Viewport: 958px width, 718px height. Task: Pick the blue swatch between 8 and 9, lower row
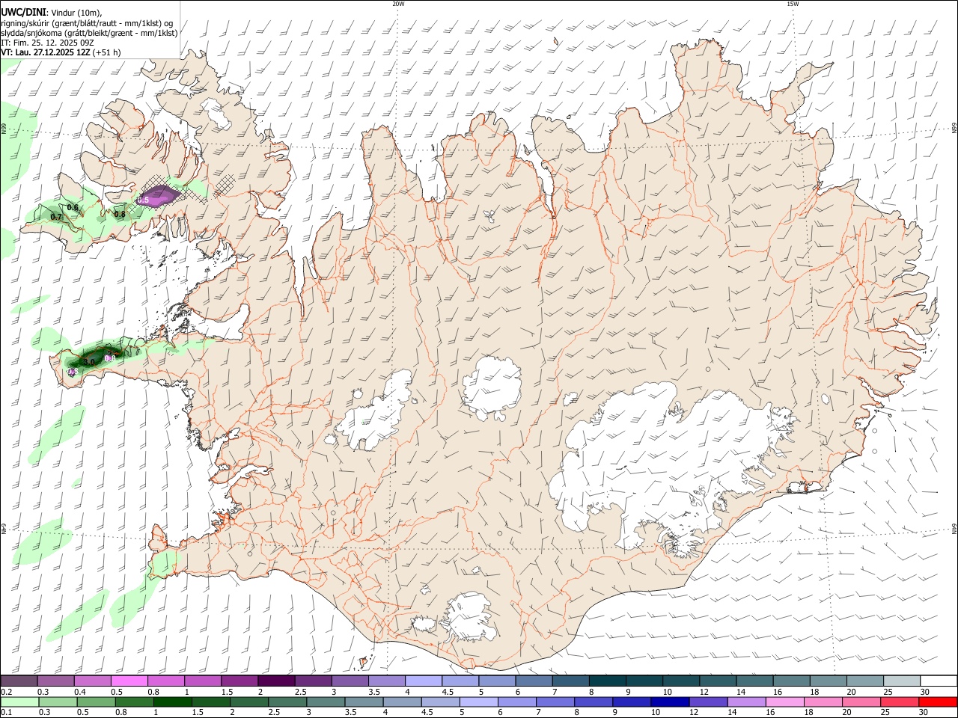point(595,702)
